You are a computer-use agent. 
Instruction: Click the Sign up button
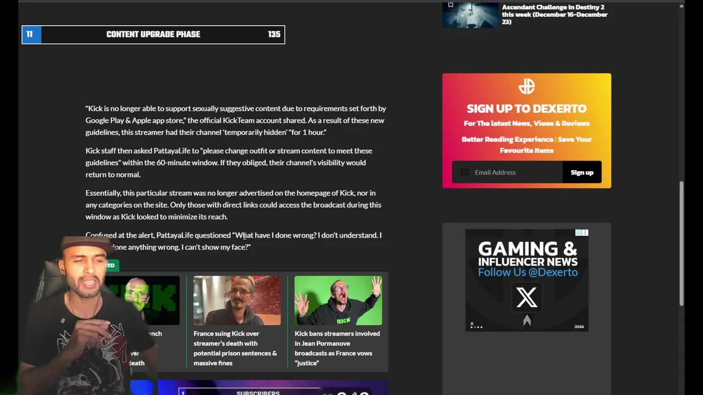(582, 172)
